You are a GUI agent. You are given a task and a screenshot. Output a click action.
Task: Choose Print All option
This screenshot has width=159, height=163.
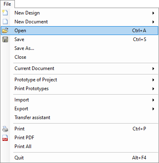[x=23, y=146]
